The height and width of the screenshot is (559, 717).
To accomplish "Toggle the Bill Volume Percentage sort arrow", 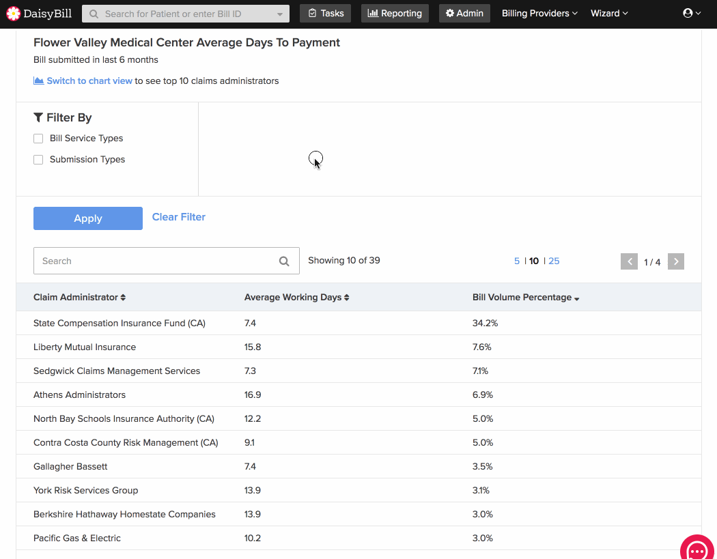I will coord(576,299).
